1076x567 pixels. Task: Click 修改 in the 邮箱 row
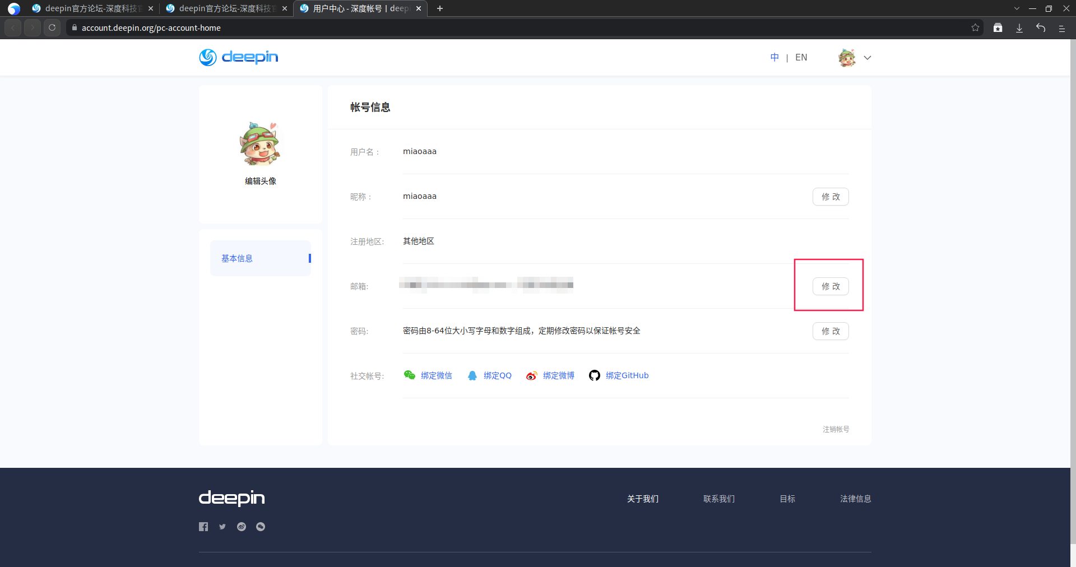pos(831,286)
